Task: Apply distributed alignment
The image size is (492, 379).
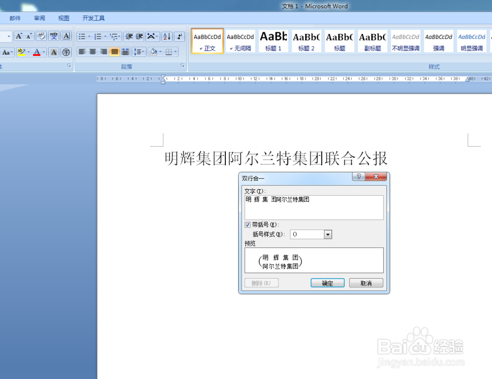Action: coord(125,52)
